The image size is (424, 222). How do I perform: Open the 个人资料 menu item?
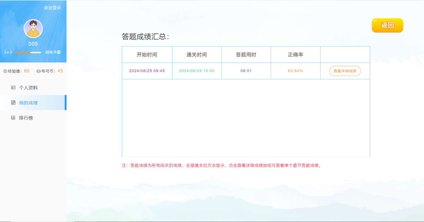click(28, 88)
